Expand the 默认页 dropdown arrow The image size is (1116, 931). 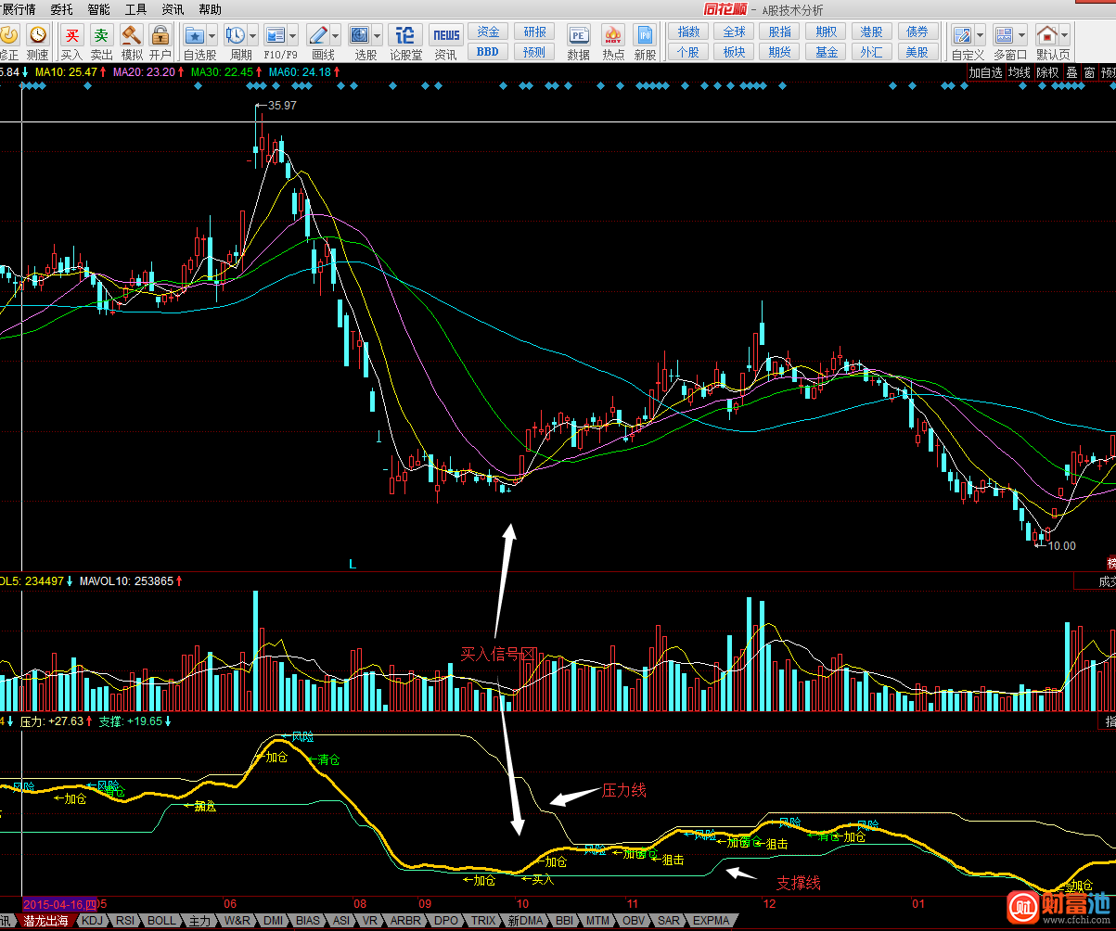coord(1064,35)
